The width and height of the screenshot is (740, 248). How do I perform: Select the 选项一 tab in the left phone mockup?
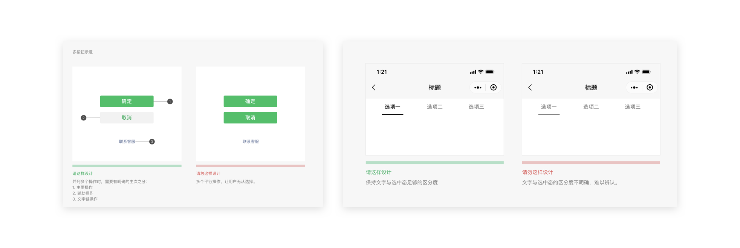pyautogui.click(x=393, y=107)
